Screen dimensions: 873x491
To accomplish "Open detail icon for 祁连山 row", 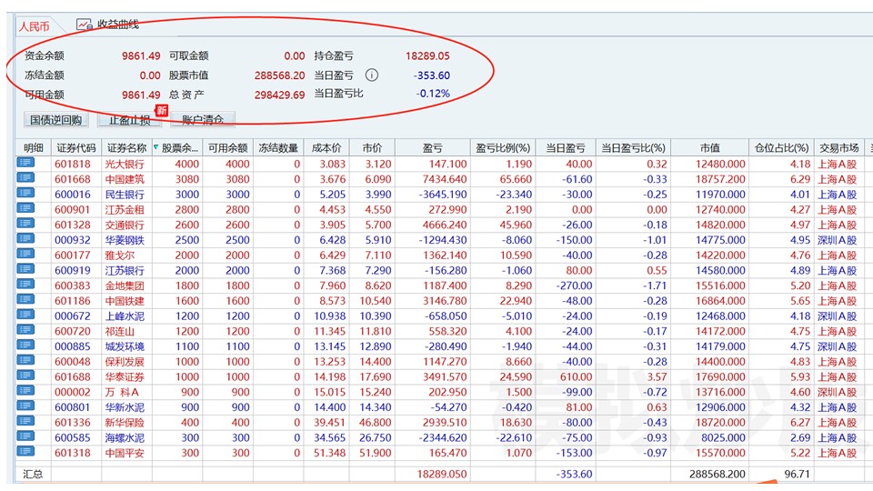I will pos(25,330).
